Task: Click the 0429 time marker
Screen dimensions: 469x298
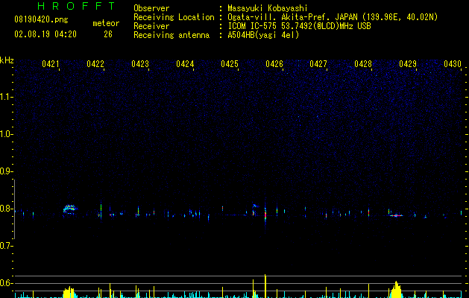Action: [408, 64]
